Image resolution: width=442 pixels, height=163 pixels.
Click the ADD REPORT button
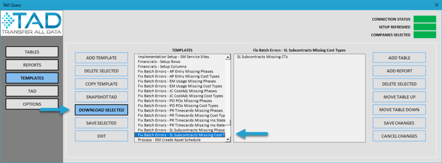tap(399, 71)
